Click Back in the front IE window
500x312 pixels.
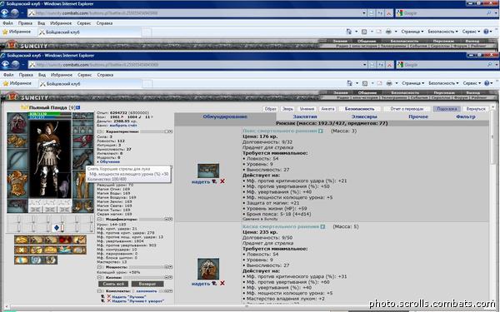coord(5,65)
